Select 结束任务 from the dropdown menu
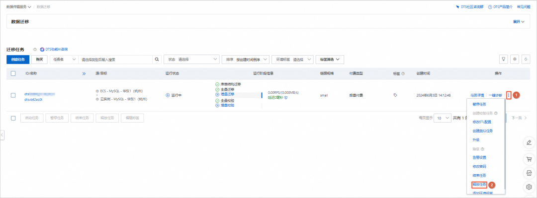This screenshot has width=537, height=198. point(479,176)
